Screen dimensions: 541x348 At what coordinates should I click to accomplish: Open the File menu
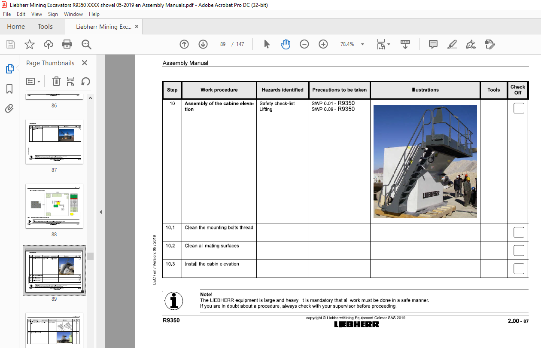(7, 14)
